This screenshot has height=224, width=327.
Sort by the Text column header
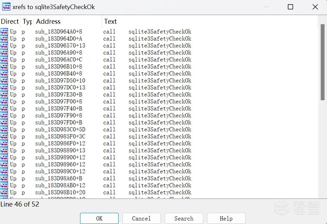209,21
